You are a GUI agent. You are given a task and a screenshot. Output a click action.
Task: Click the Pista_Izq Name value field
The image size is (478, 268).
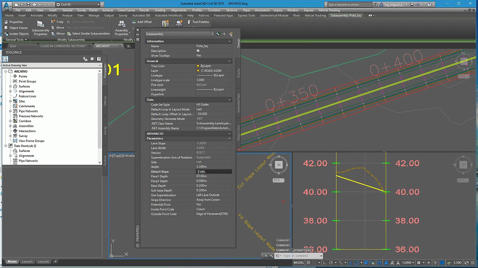point(214,46)
